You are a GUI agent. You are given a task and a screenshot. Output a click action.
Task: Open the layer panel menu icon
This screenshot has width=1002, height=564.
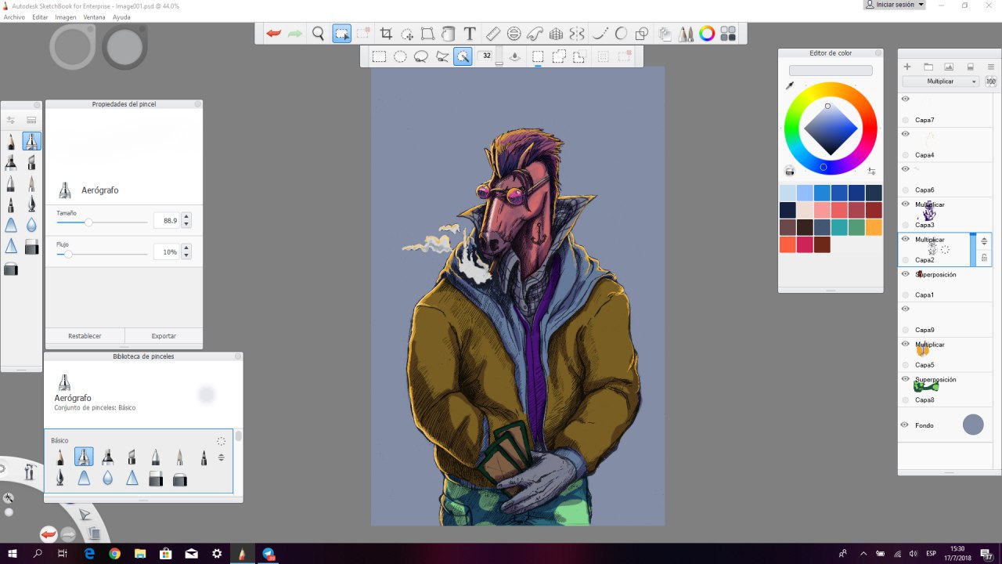coord(990,67)
